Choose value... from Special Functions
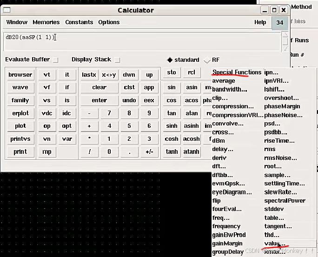Image resolution: width=318 pixels, height=257 pixels. (275, 244)
